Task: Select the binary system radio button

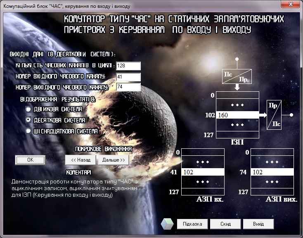Action: [x=28, y=109]
